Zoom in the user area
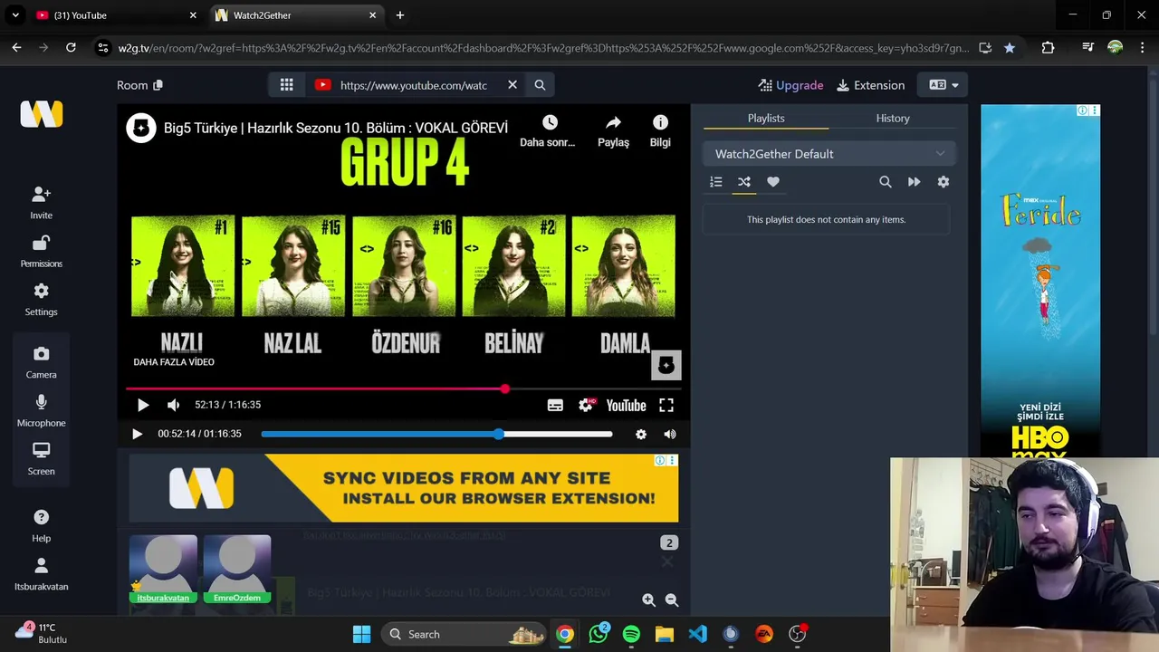Screen dimensions: 1159x652 click(x=648, y=599)
